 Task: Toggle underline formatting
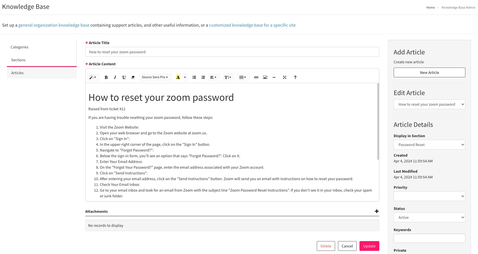(124, 77)
